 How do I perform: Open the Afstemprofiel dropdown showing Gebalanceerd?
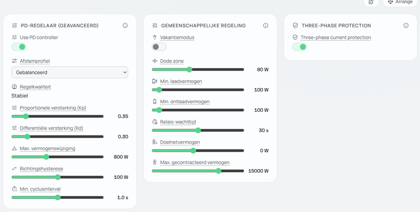[70, 72]
